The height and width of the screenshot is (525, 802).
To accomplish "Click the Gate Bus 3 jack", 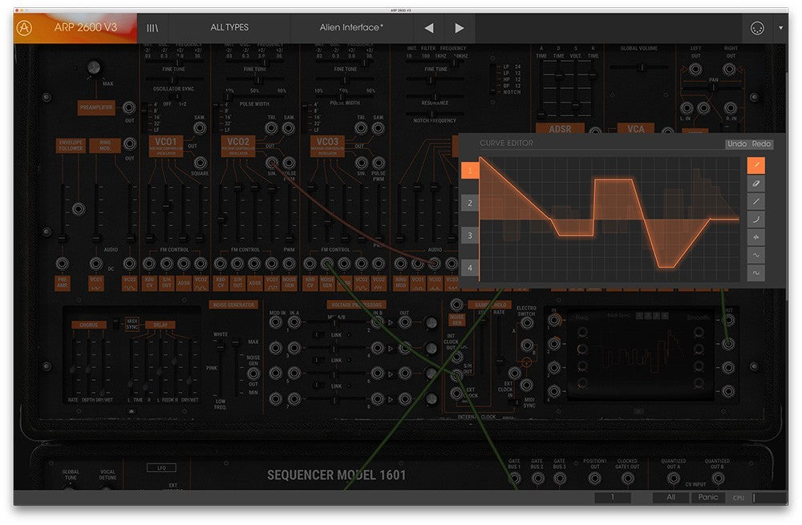I will click(x=560, y=479).
